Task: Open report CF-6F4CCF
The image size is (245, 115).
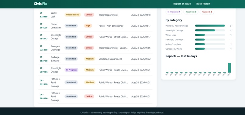Action: (x=43, y=26)
